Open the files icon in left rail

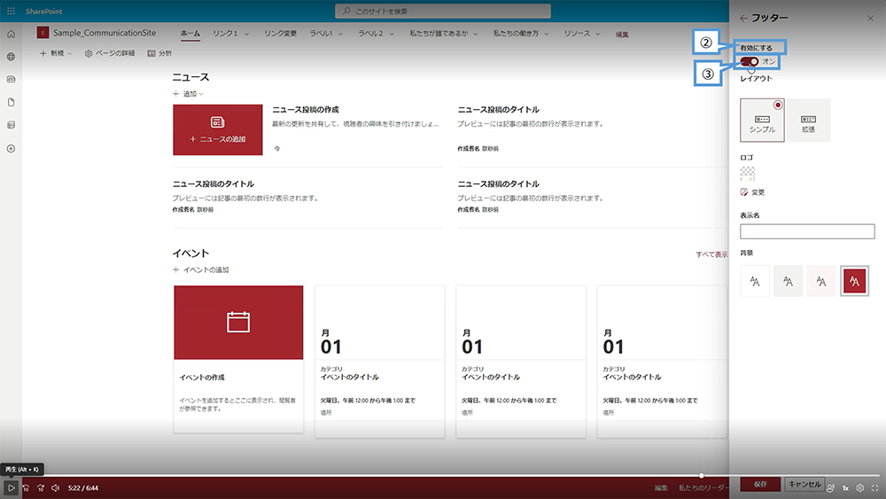(x=11, y=102)
